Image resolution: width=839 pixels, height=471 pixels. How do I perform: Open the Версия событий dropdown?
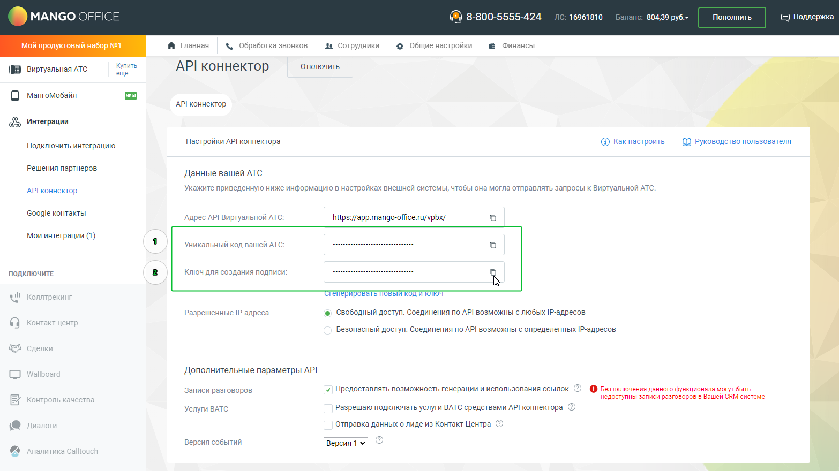click(346, 443)
